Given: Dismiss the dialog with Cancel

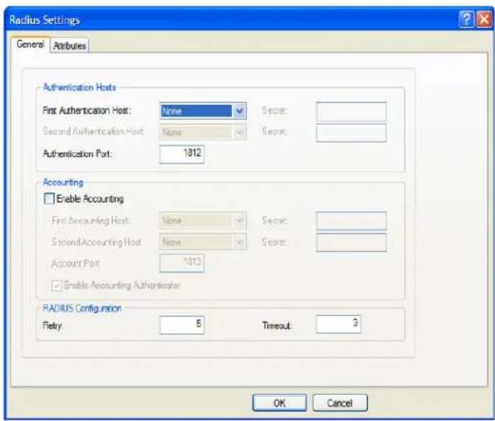Looking at the screenshot, I should click(340, 403).
